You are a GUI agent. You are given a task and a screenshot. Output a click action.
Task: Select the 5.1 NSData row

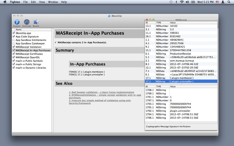coord(181,57)
